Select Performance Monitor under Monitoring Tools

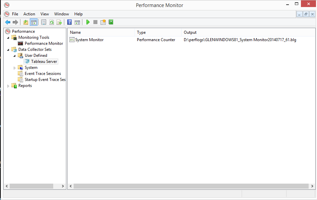tap(44, 43)
